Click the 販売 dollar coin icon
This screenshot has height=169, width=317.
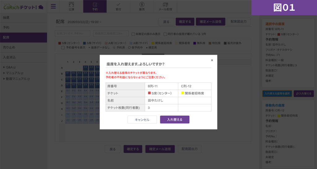pos(142,4)
